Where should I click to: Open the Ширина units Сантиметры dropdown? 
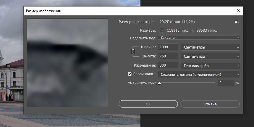210,47
